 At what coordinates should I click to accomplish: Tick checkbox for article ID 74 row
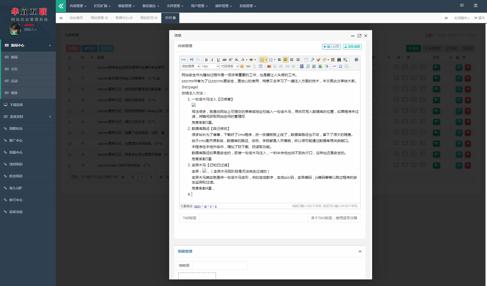69,79
